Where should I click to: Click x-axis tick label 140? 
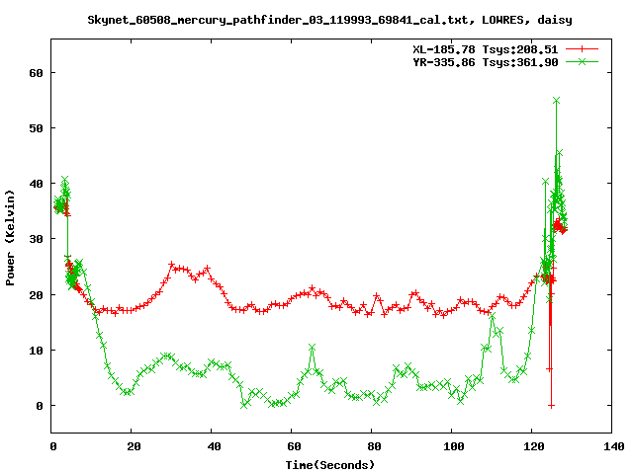(613, 446)
